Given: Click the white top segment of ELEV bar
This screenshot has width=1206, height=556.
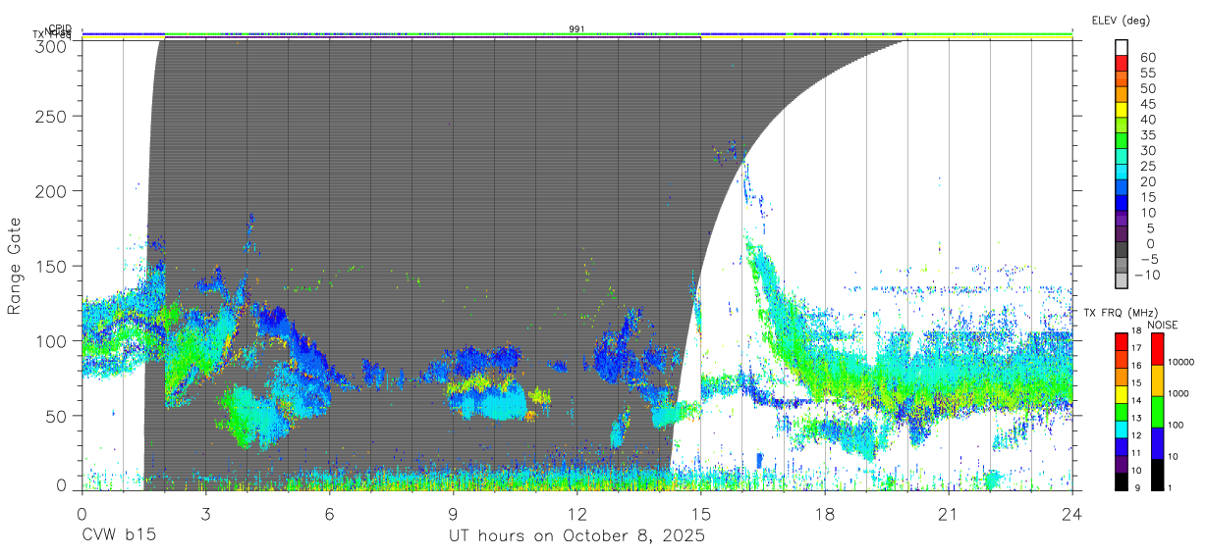Looking at the screenshot, I should pyautogui.click(x=1123, y=49).
